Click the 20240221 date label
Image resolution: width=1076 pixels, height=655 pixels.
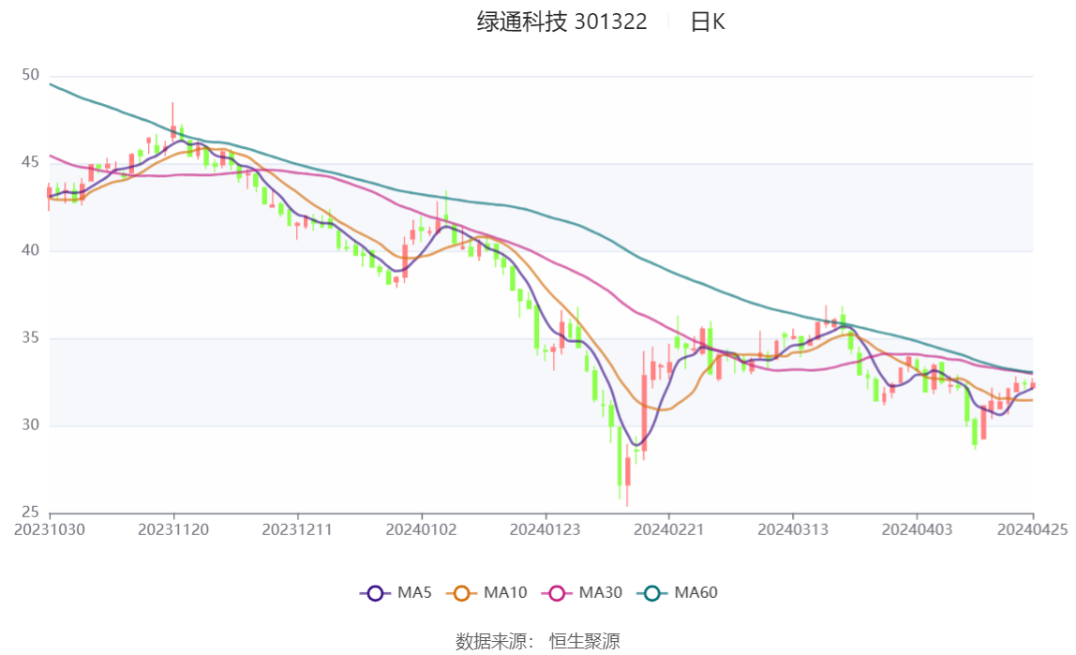(x=669, y=530)
